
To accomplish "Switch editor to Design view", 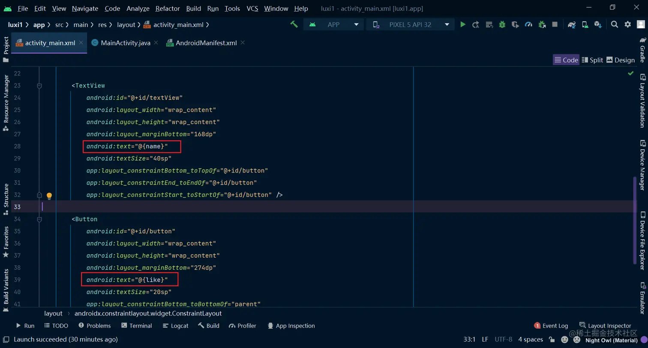I will coord(621,60).
